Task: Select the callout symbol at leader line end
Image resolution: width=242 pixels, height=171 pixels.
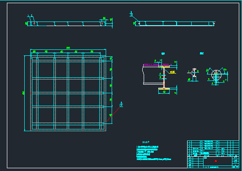Action: [122, 105]
